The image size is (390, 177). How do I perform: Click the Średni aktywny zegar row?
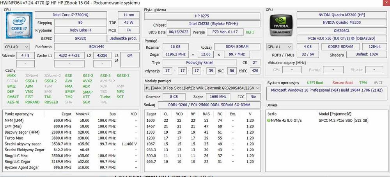(71, 144)
